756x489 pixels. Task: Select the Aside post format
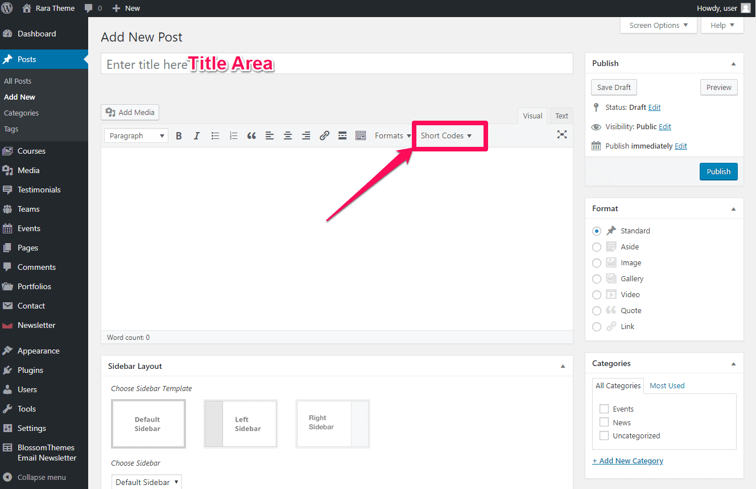click(x=597, y=247)
